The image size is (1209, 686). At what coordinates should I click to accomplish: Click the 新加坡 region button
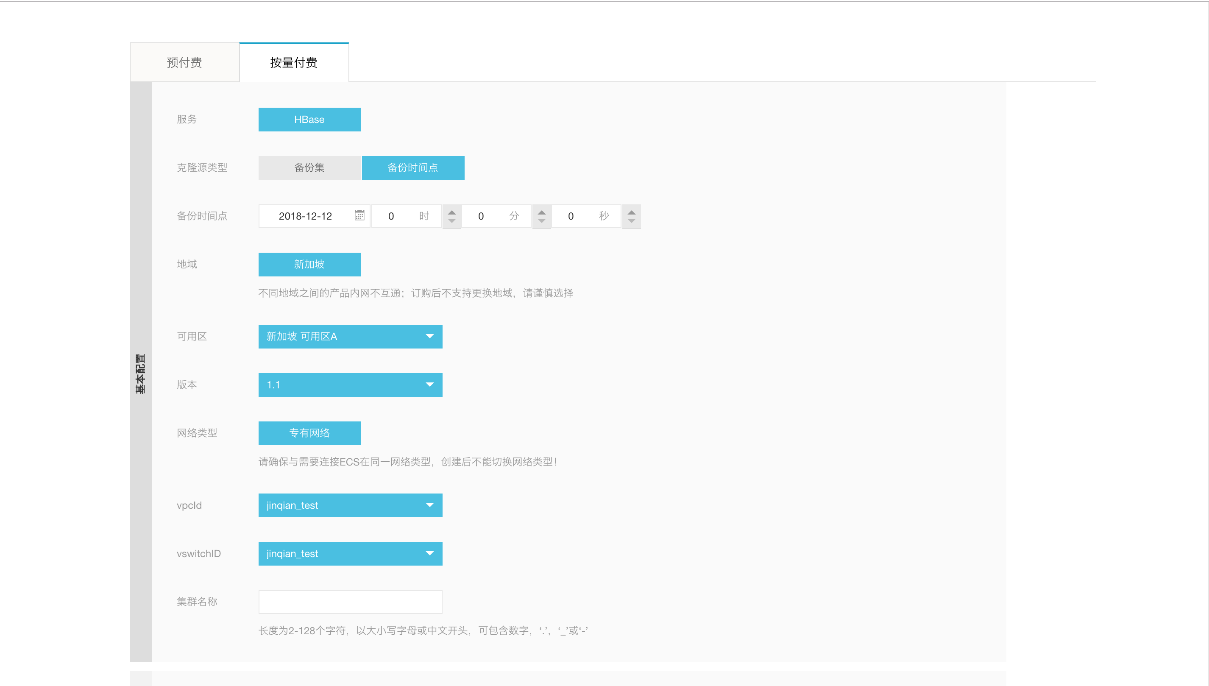coord(310,264)
